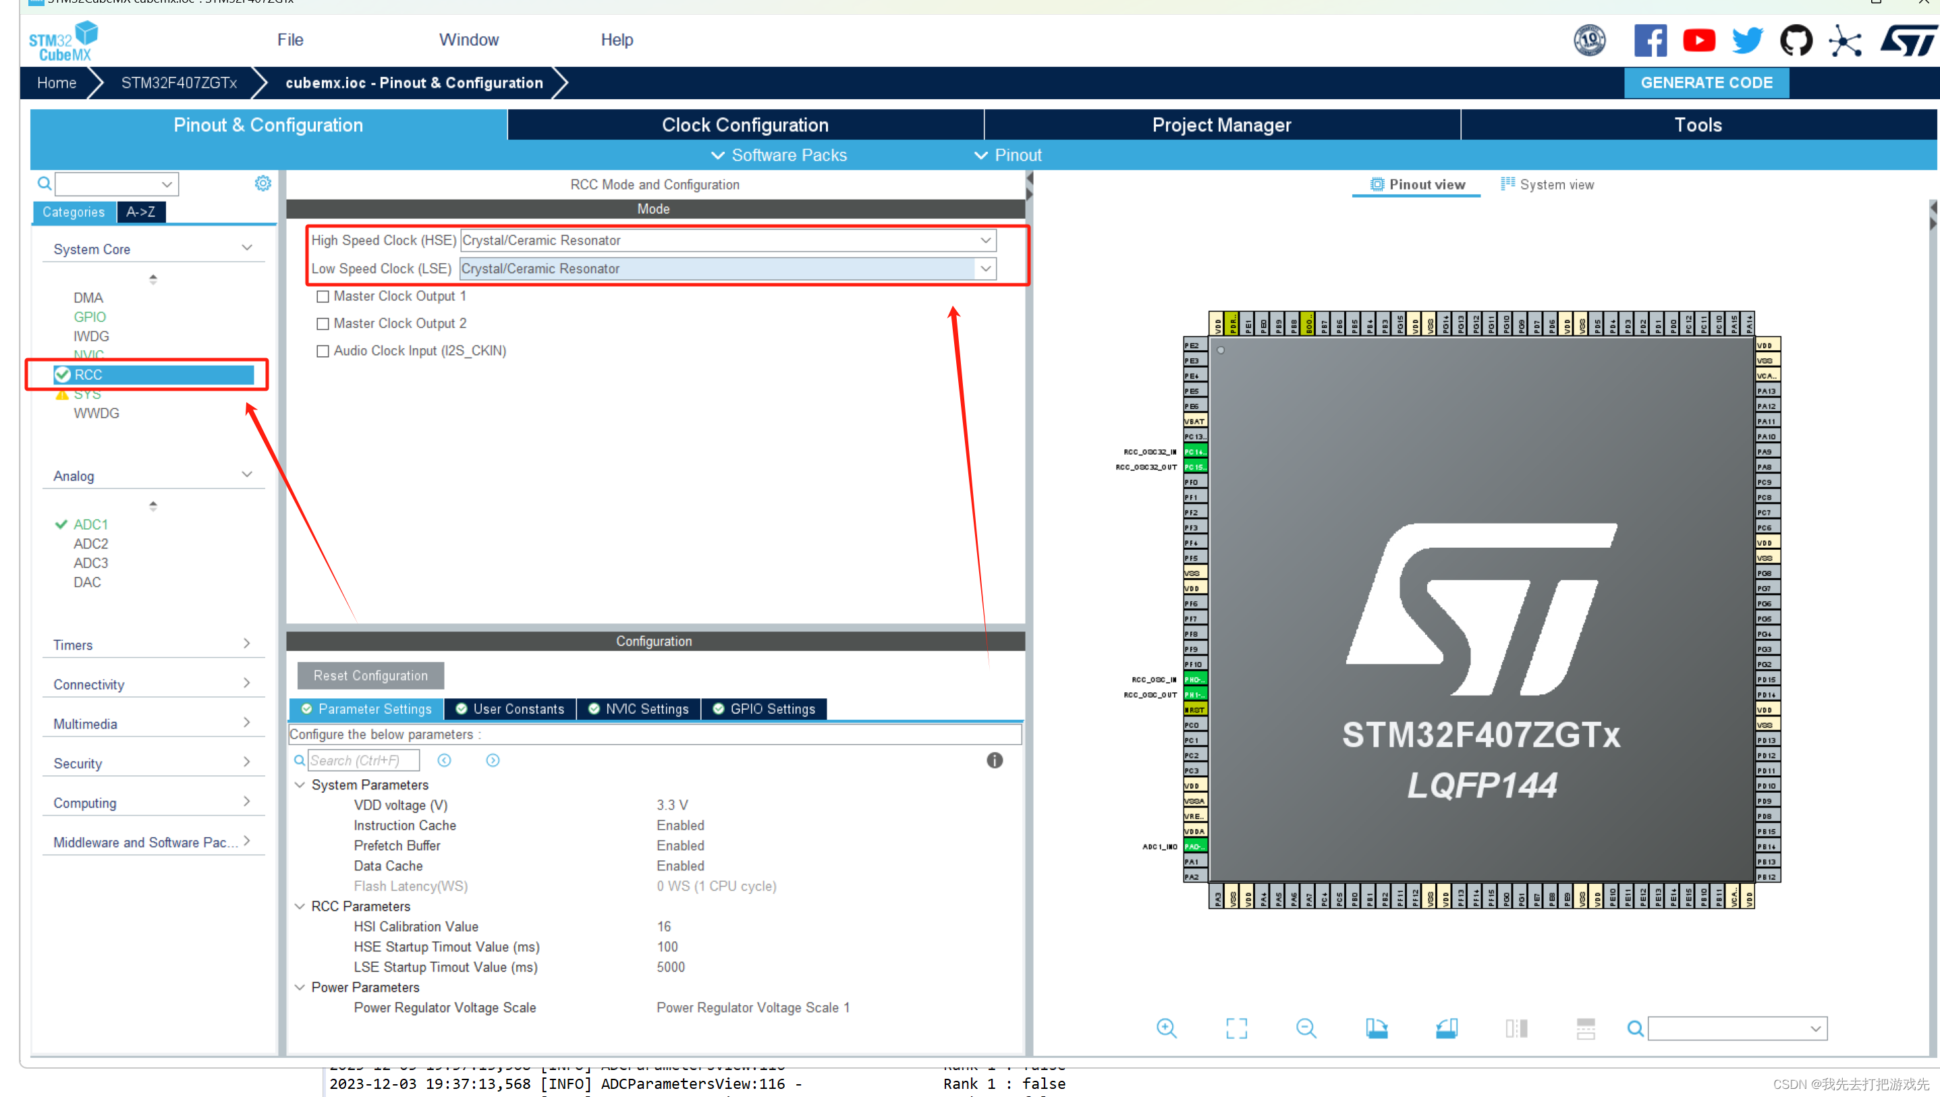Image resolution: width=1940 pixels, height=1097 pixels.
Task: Open the Help menu
Action: [616, 39]
